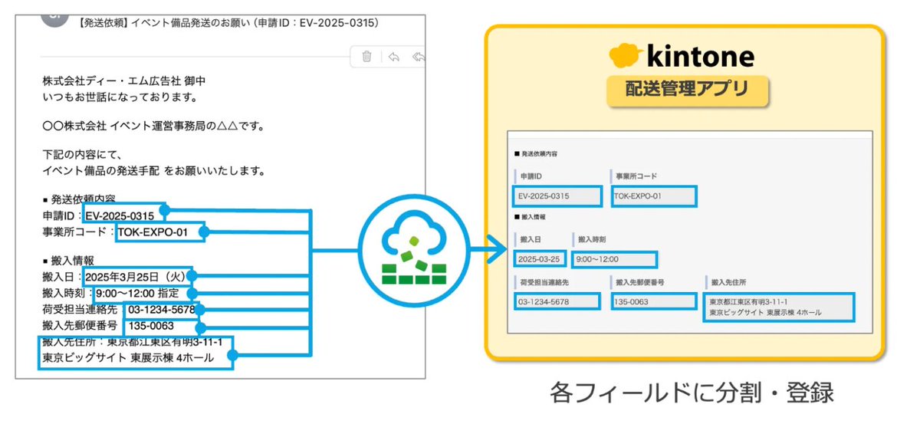Screen dimensions: 920x424
Task: Reply to the email using the single-arrow icon
Action: (393, 57)
